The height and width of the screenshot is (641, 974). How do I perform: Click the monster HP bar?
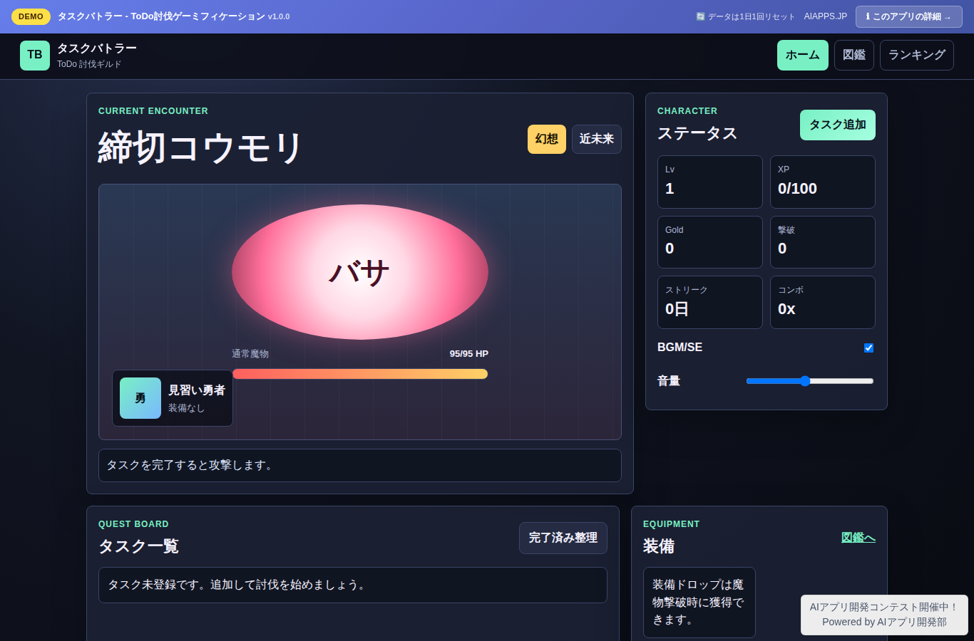(360, 374)
